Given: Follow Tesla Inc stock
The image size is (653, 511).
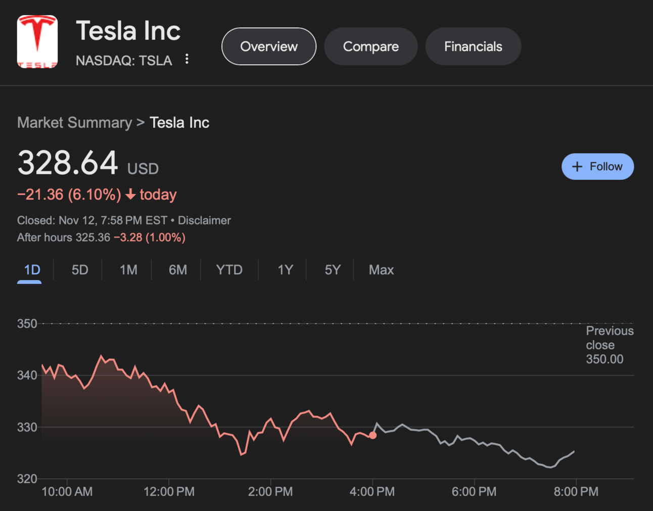Looking at the screenshot, I should (x=598, y=167).
